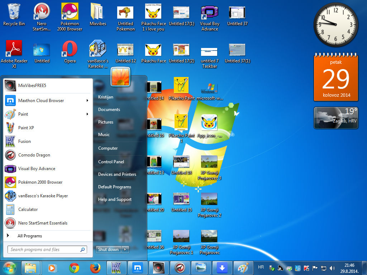The width and height of the screenshot is (367, 275).
Task: Open Windows Media Player taskbar icon
Action: point(52,268)
